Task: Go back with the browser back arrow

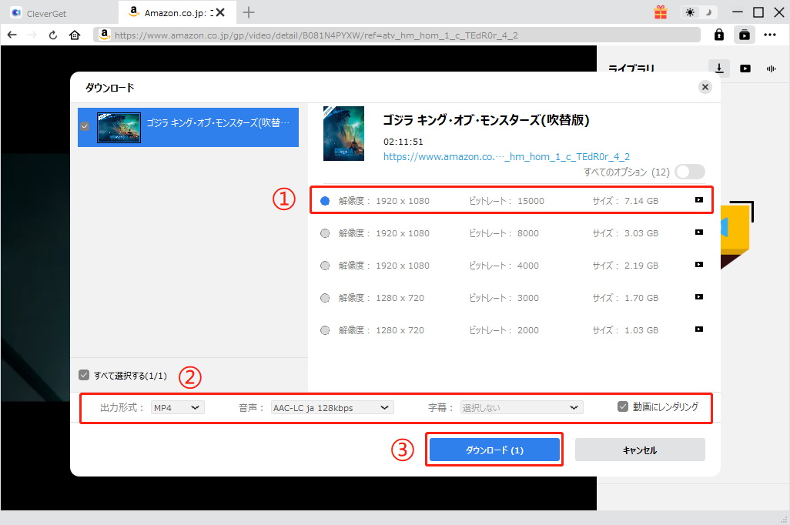Action: (12, 35)
